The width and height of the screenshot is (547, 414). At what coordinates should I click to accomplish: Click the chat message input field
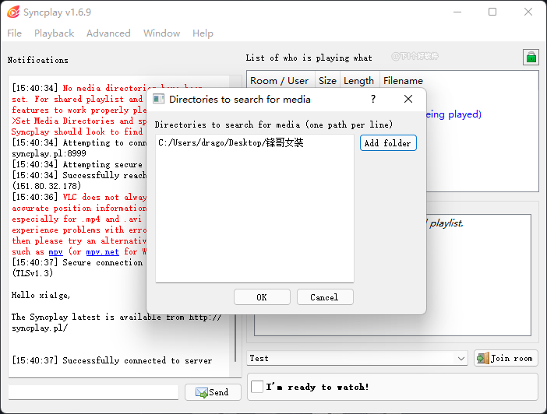[x=94, y=392]
